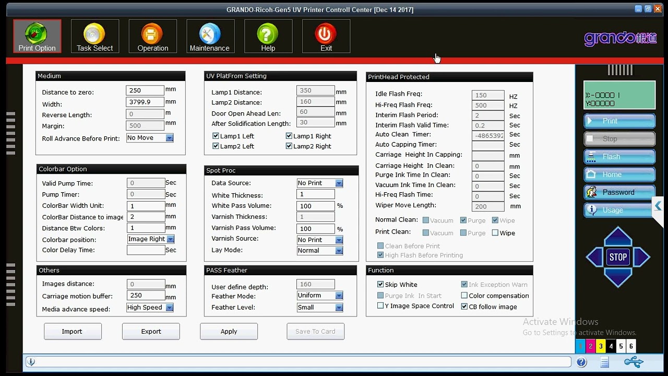Select the black ink swatch 4
The image size is (668, 376).
[x=611, y=346]
